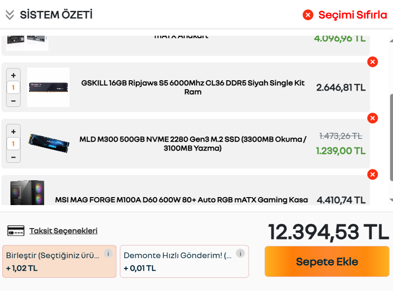This screenshot has width=393, height=306.
Task: Remove the GSKILL Ripjaws RAM item
Action: click(372, 62)
